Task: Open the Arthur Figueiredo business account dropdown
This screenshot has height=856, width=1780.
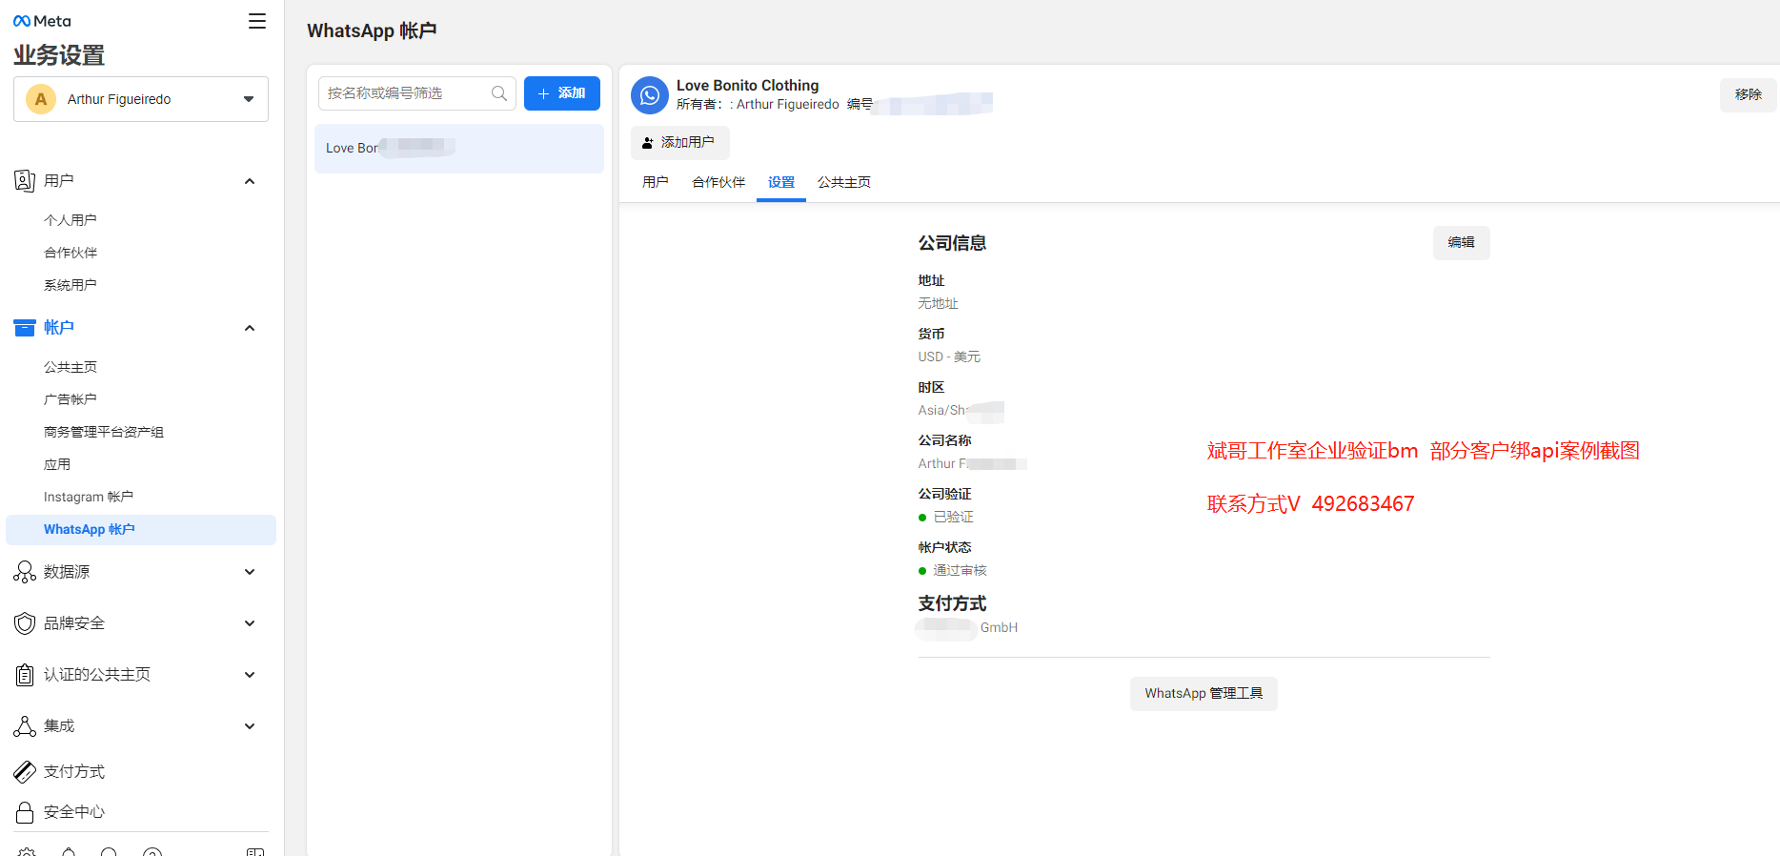Action: [141, 99]
